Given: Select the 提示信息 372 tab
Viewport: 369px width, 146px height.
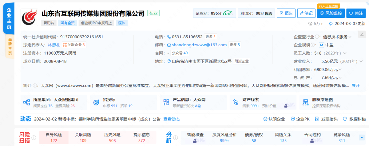Looking at the screenshot, I should (141, 137).
